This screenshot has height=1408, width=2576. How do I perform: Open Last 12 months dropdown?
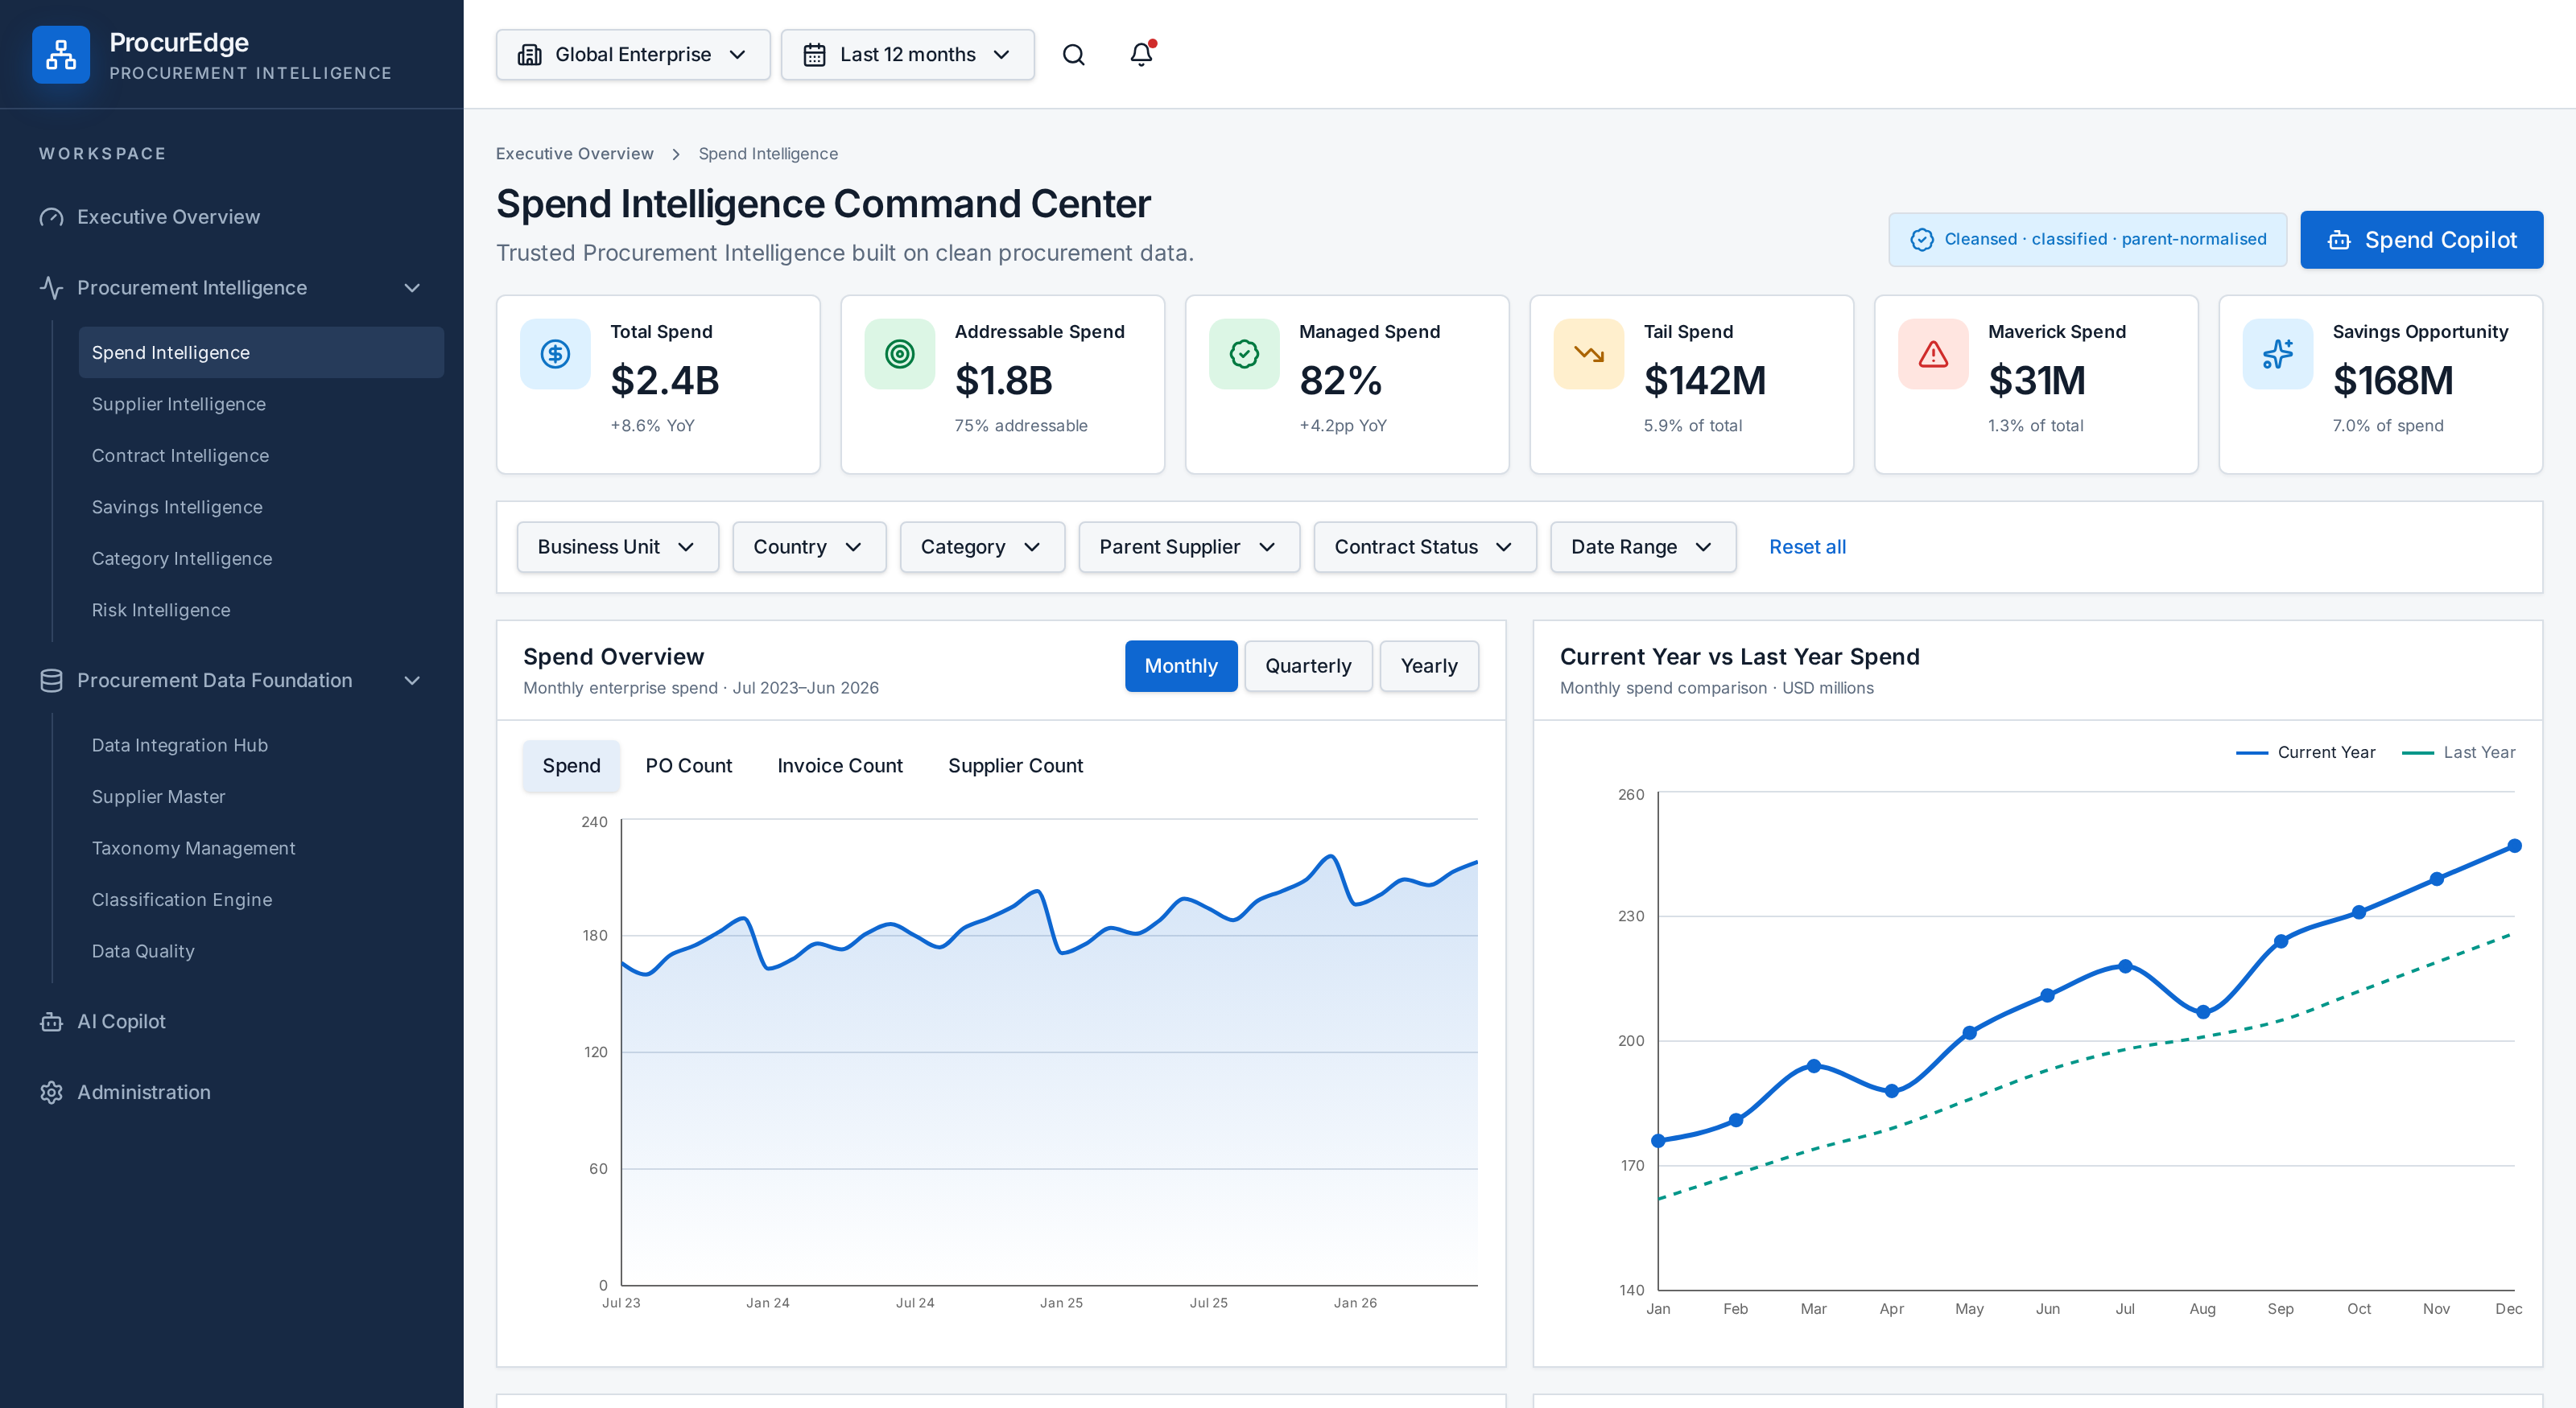coord(907,55)
